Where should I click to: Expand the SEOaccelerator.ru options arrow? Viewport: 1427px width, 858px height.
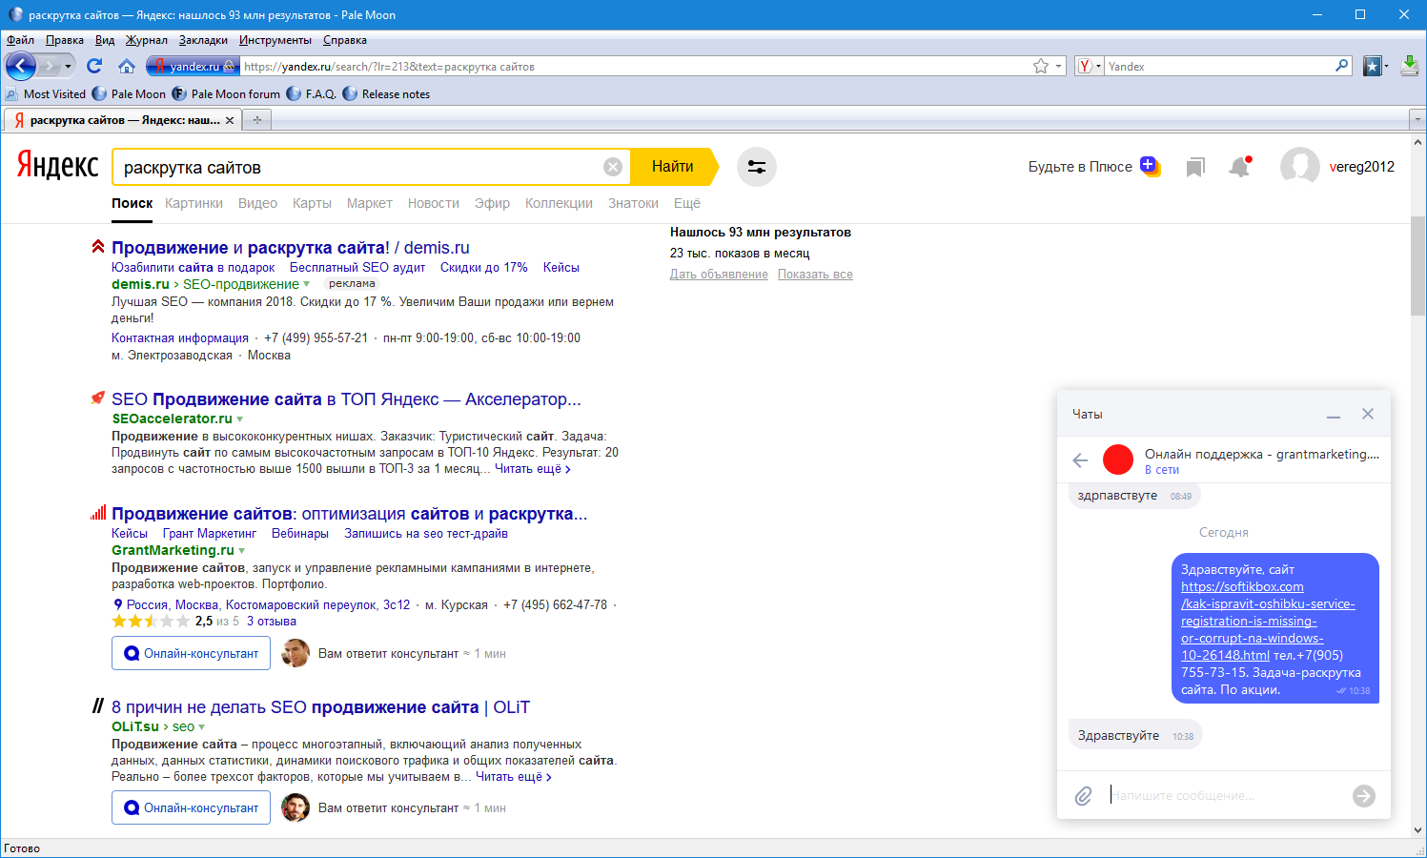pos(239,419)
